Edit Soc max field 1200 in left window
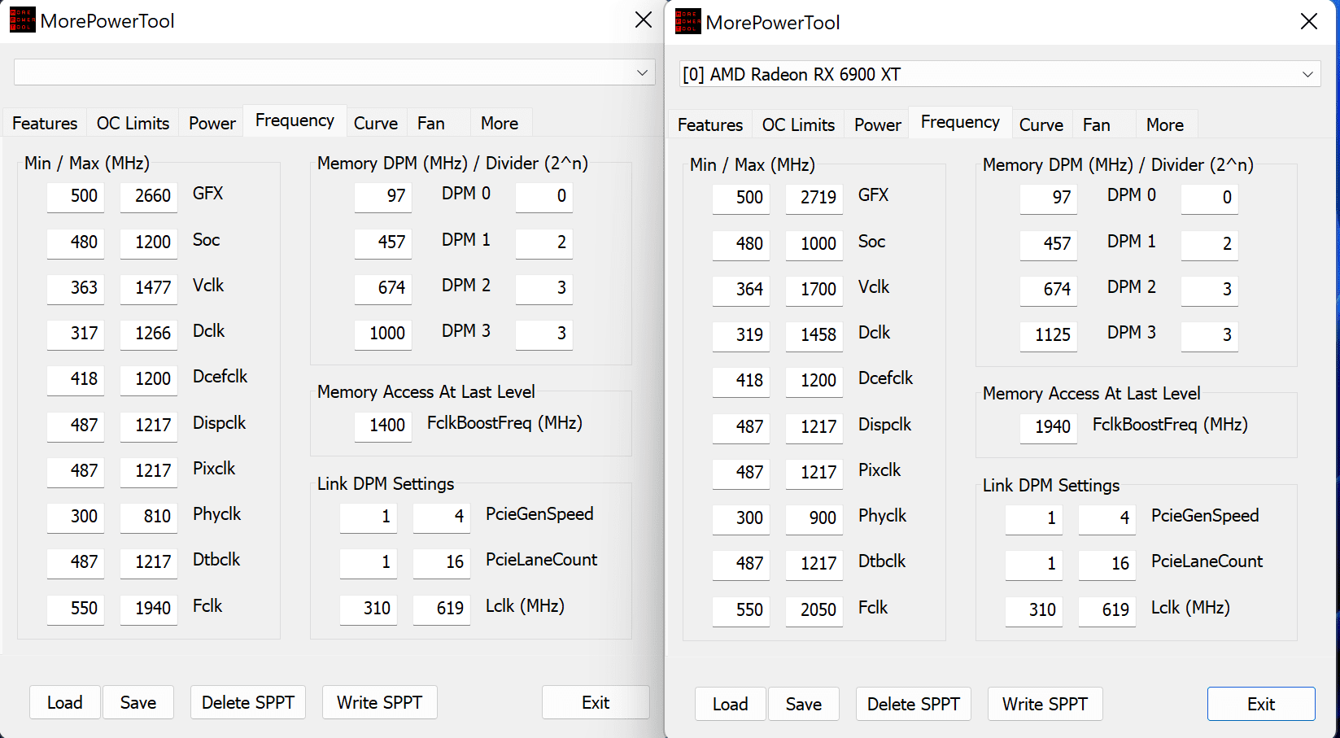Viewport: 1340px width, 738px height. pyautogui.click(x=149, y=242)
